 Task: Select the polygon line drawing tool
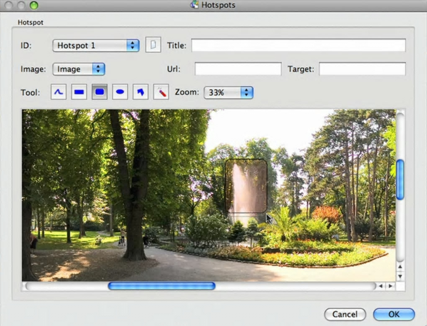(x=59, y=92)
